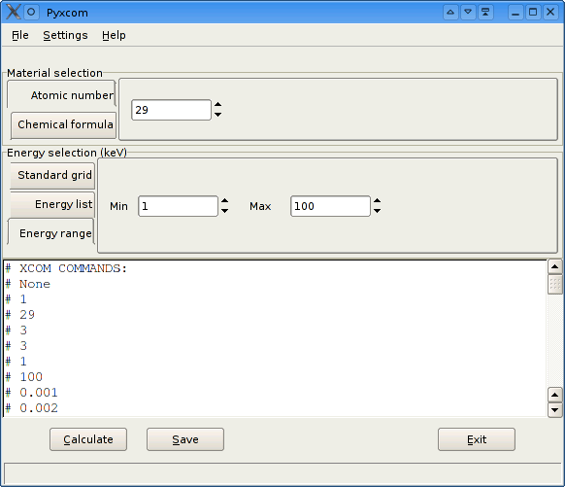Click the Max label
This screenshot has height=487, width=565.
(x=260, y=206)
